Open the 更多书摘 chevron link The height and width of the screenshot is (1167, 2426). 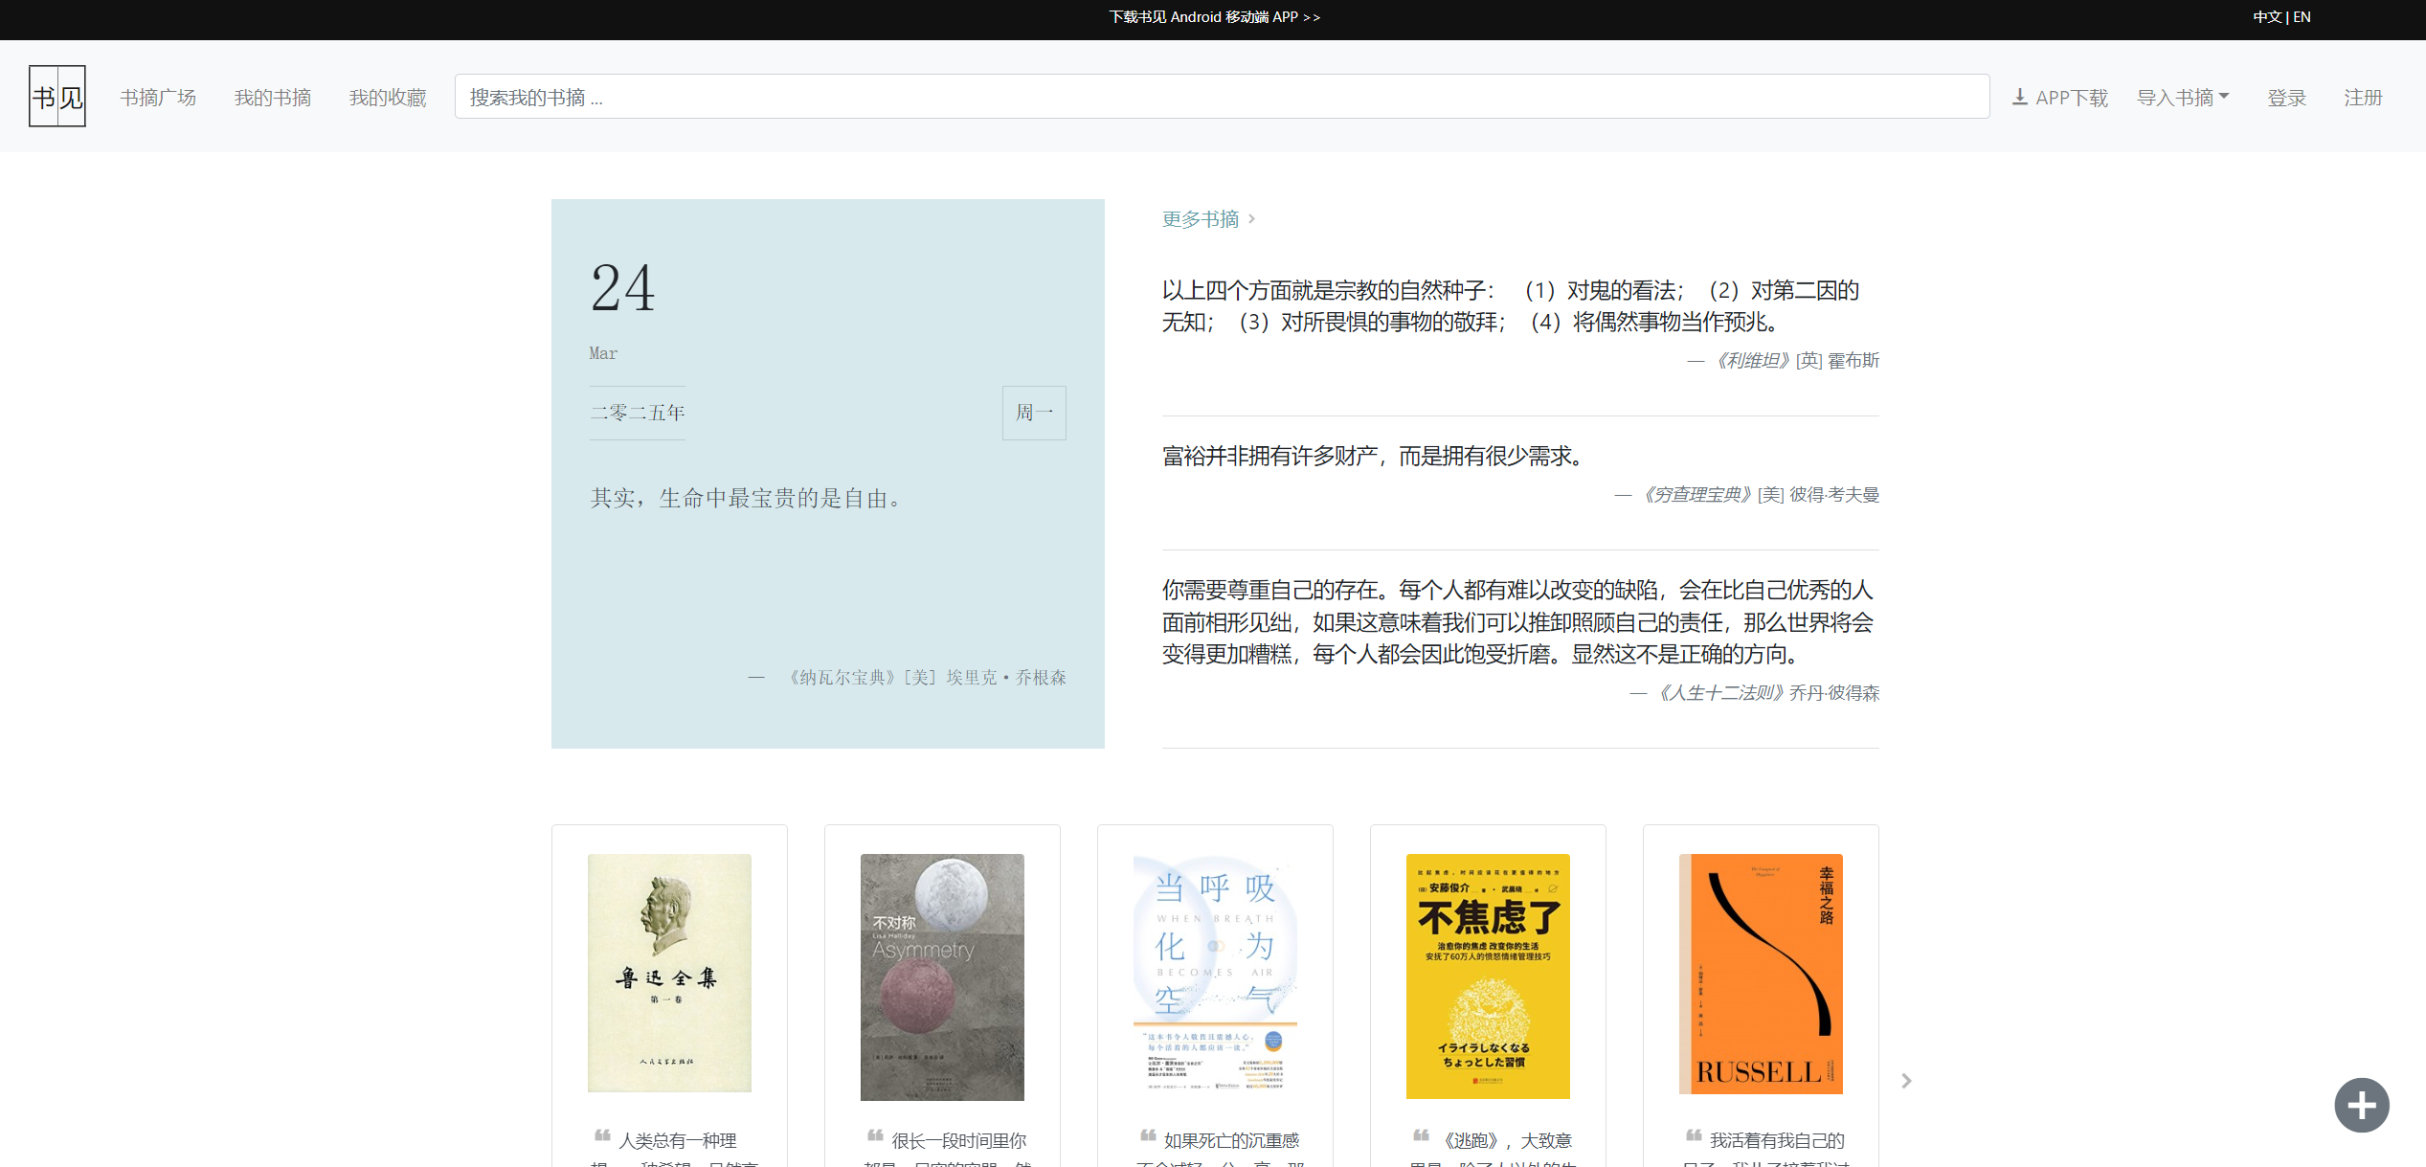[x=1250, y=218]
